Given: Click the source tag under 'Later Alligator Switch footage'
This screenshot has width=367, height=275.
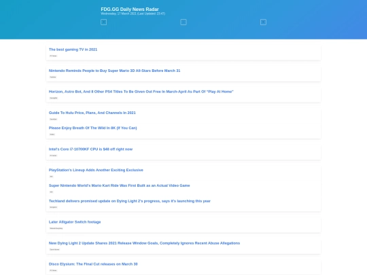Looking at the screenshot, I should (56, 228).
